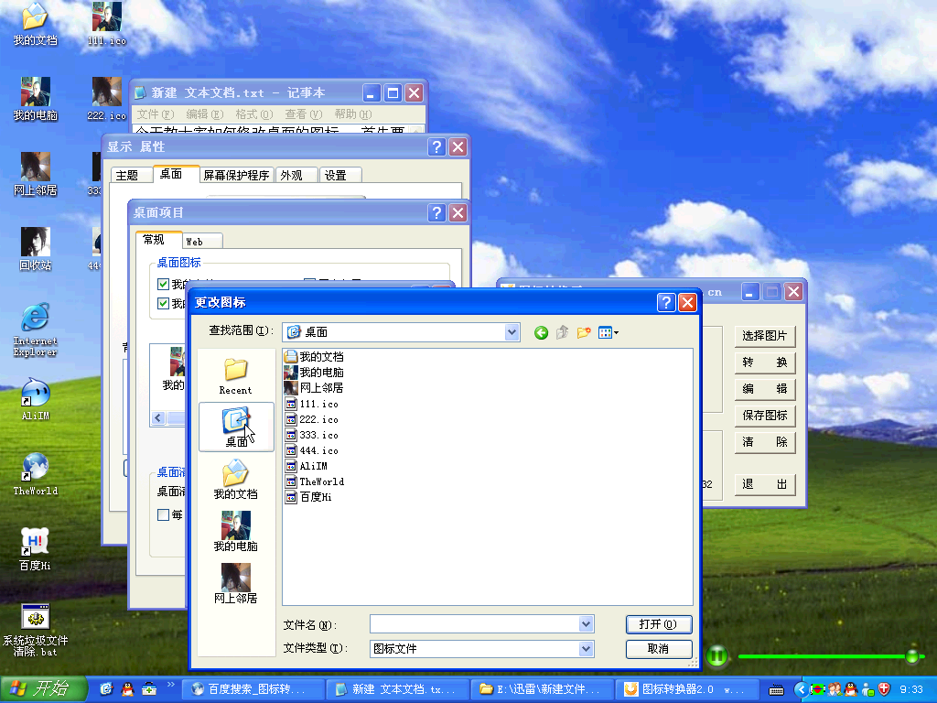Image resolution: width=937 pixels, height=703 pixels.
Task: Open 查看 menu in Notepad
Action: 304,114
